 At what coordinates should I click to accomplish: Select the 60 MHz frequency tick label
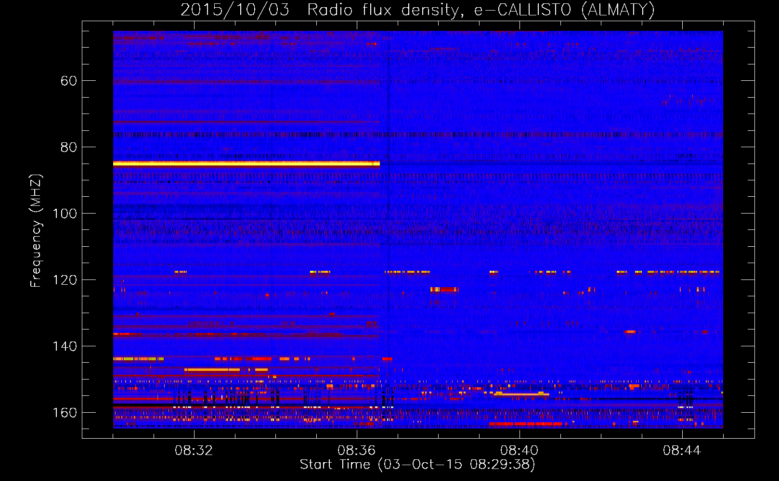coord(69,81)
